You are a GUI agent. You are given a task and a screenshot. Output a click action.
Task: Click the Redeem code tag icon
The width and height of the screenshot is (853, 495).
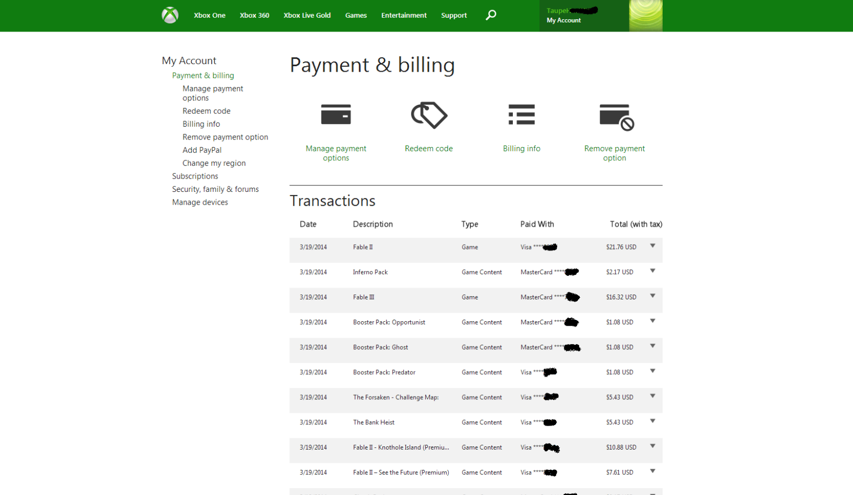pyautogui.click(x=429, y=115)
